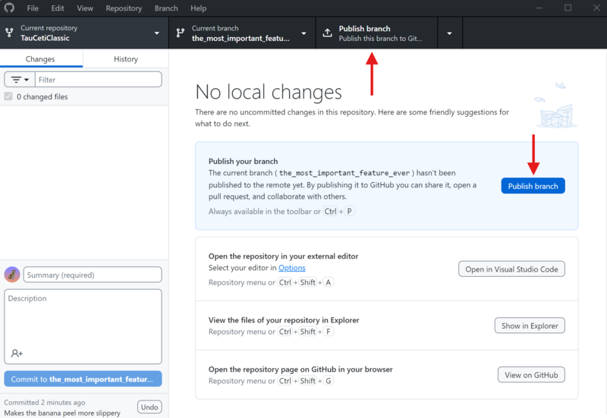Expand dropdown arrow next to Publish branch
Screen dimensions: 607x418
(x=449, y=33)
